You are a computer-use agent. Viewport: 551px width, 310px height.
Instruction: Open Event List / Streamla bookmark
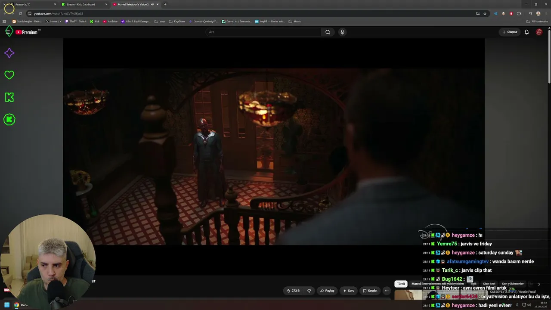pos(237,22)
